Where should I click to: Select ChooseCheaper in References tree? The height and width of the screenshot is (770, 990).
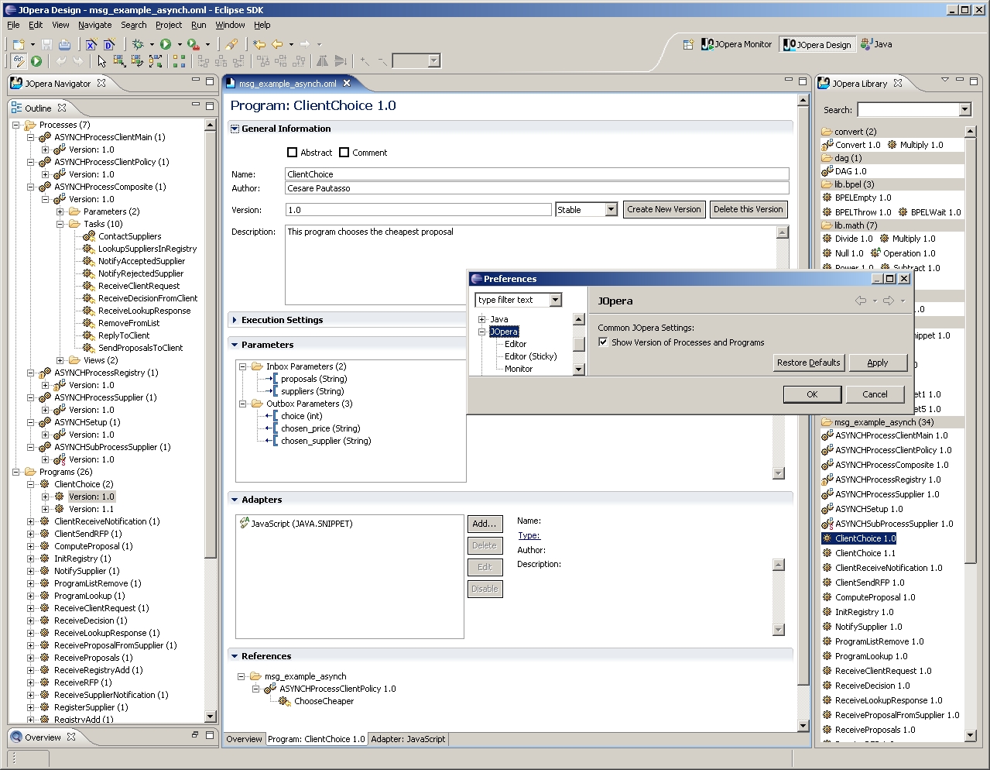324,701
